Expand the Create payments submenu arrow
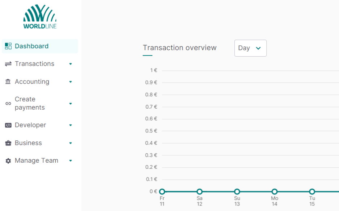 (71, 104)
